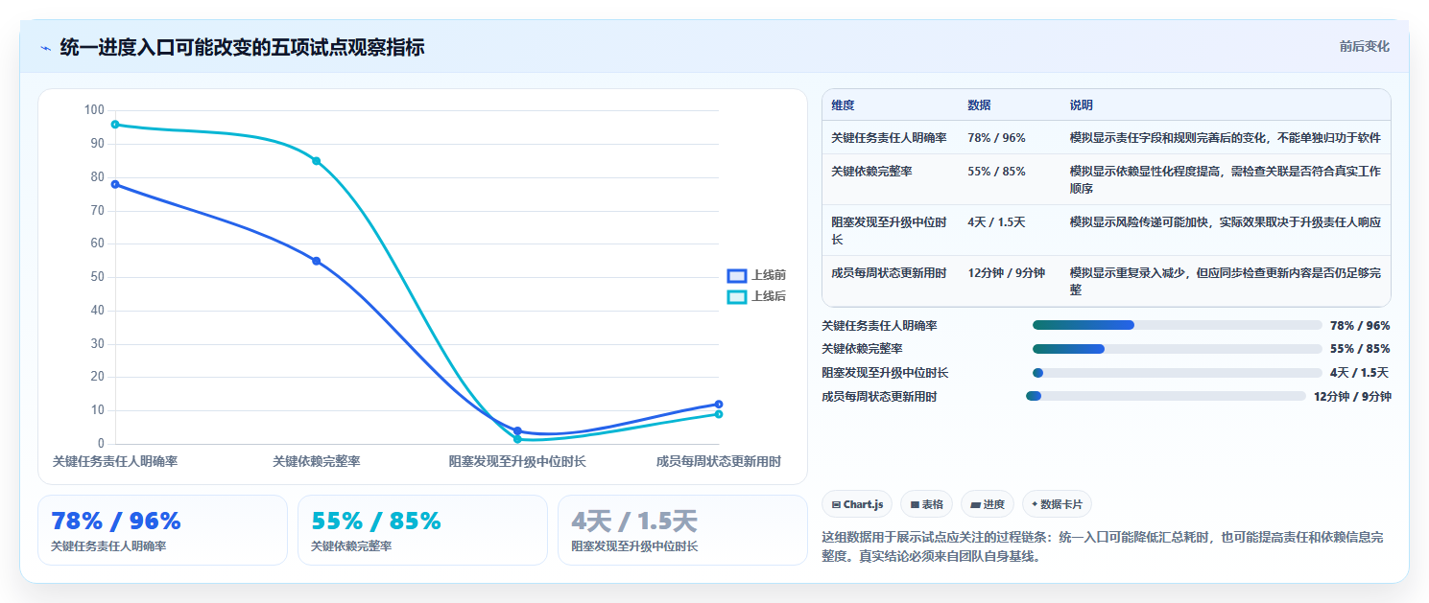The width and height of the screenshot is (1429, 603).
Task: Select the 表格 tag chip
Action: [926, 504]
